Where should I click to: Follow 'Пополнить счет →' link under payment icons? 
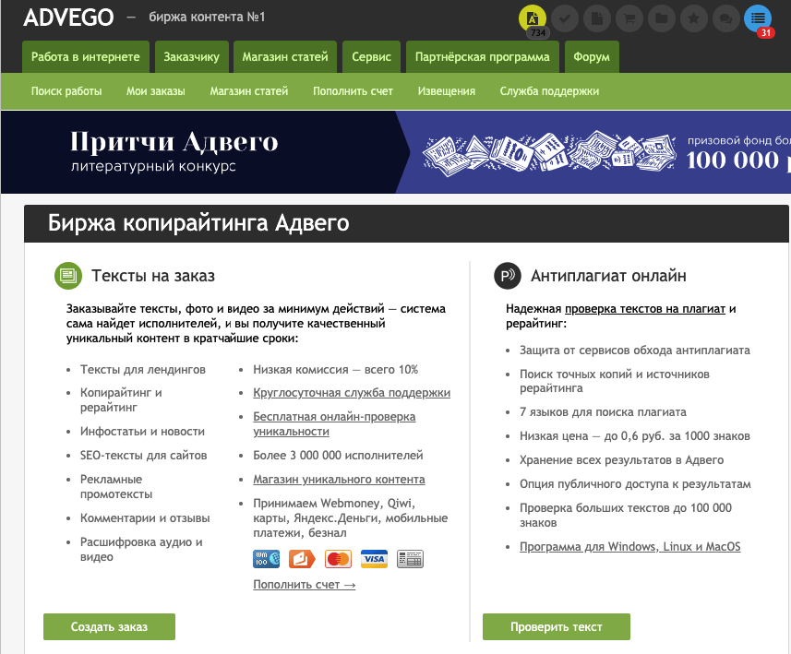point(305,585)
